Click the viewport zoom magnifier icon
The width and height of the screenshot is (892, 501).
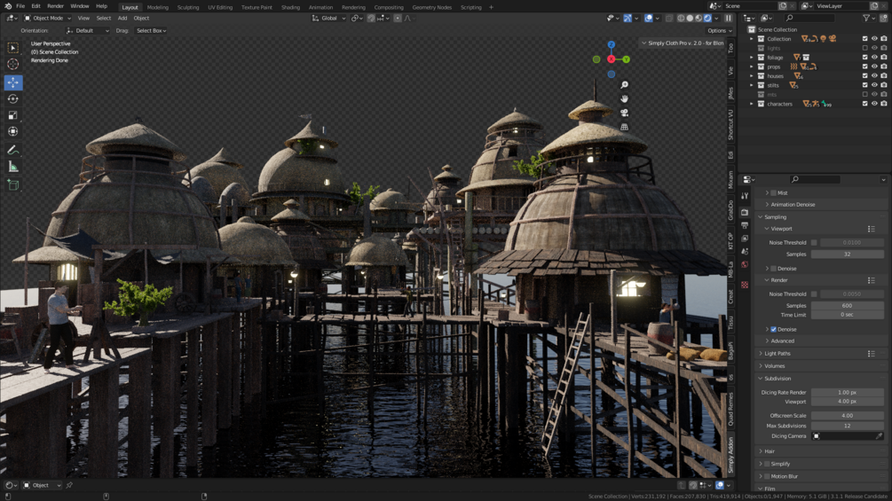624,84
